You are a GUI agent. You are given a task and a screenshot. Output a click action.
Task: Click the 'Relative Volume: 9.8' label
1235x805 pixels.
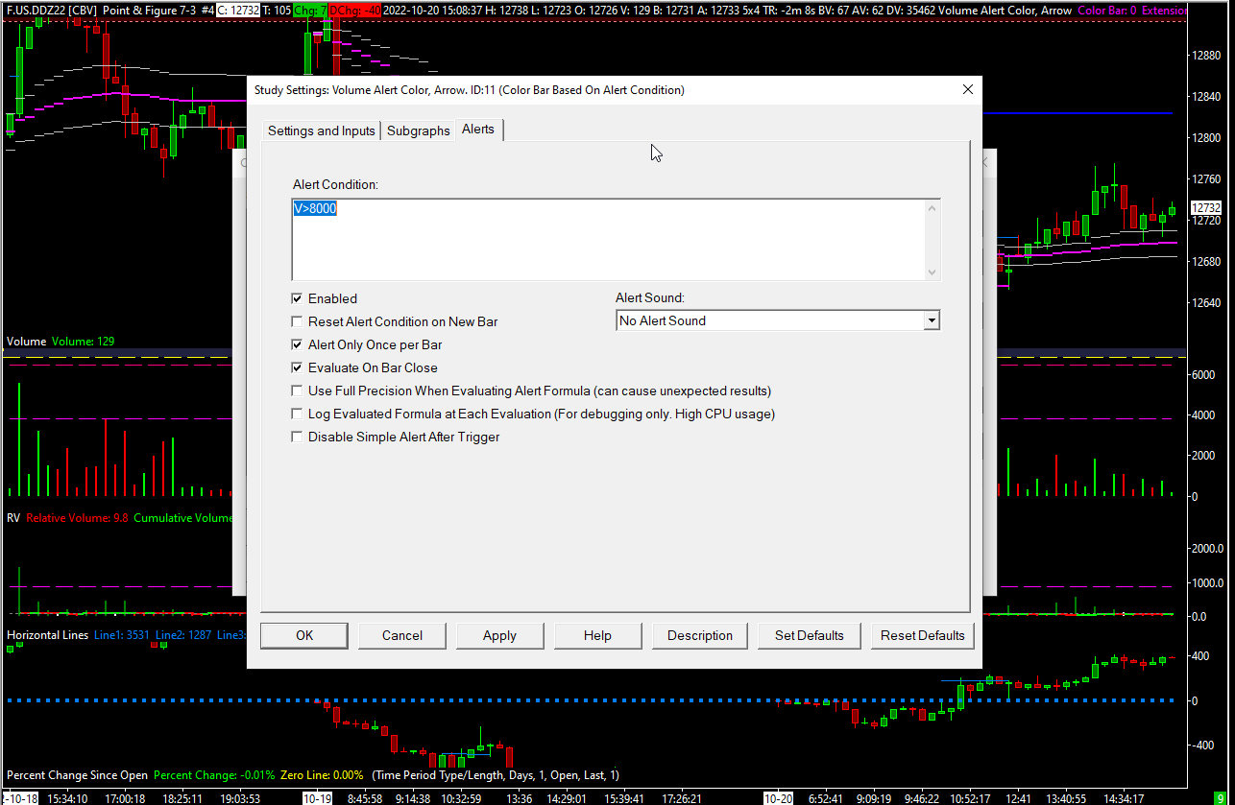pyautogui.click(x=77, y=518)
